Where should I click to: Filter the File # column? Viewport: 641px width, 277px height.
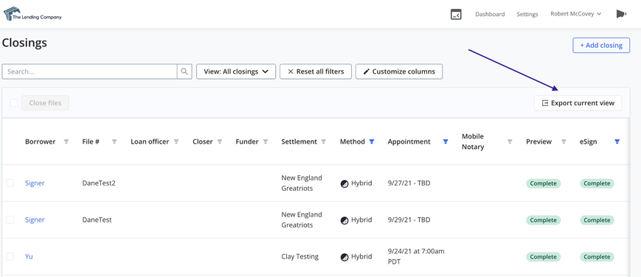click(x=114, y=141)
